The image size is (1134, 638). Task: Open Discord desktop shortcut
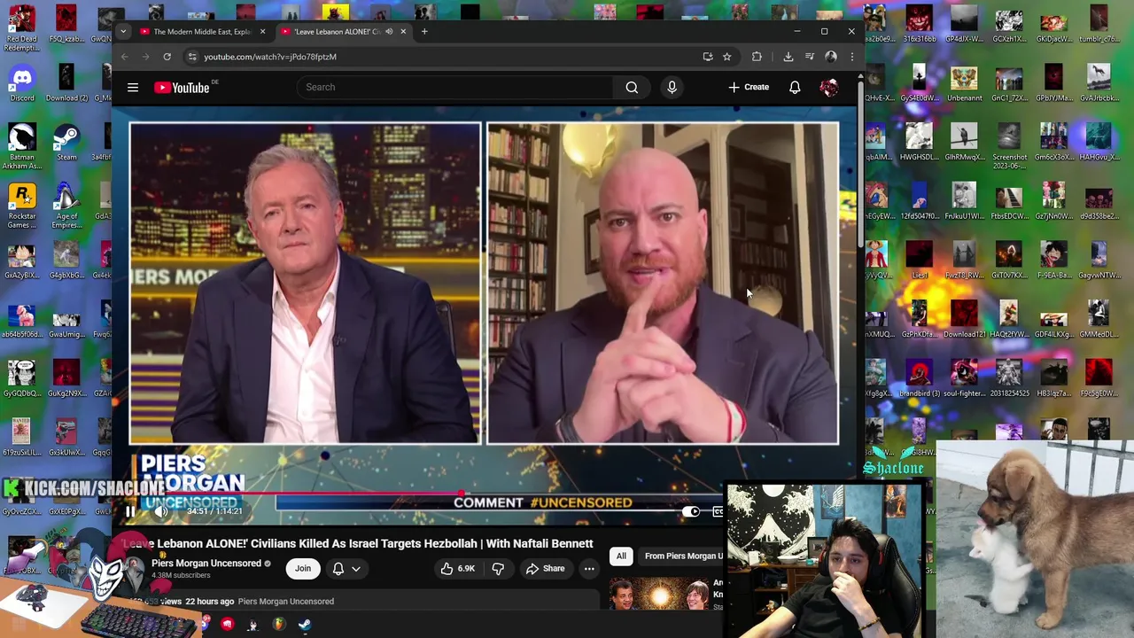(22, 84)
